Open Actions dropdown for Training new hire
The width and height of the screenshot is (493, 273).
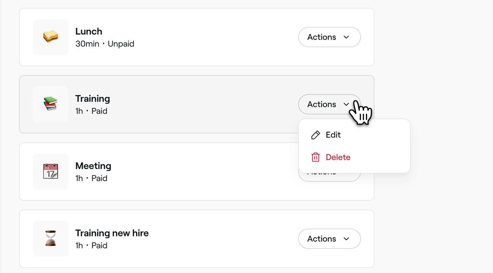tap(329, 239)
